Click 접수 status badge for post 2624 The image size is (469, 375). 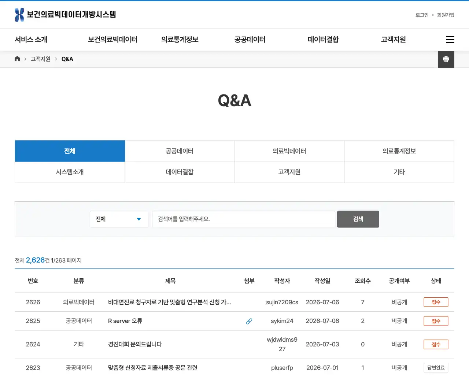[436, 345]
